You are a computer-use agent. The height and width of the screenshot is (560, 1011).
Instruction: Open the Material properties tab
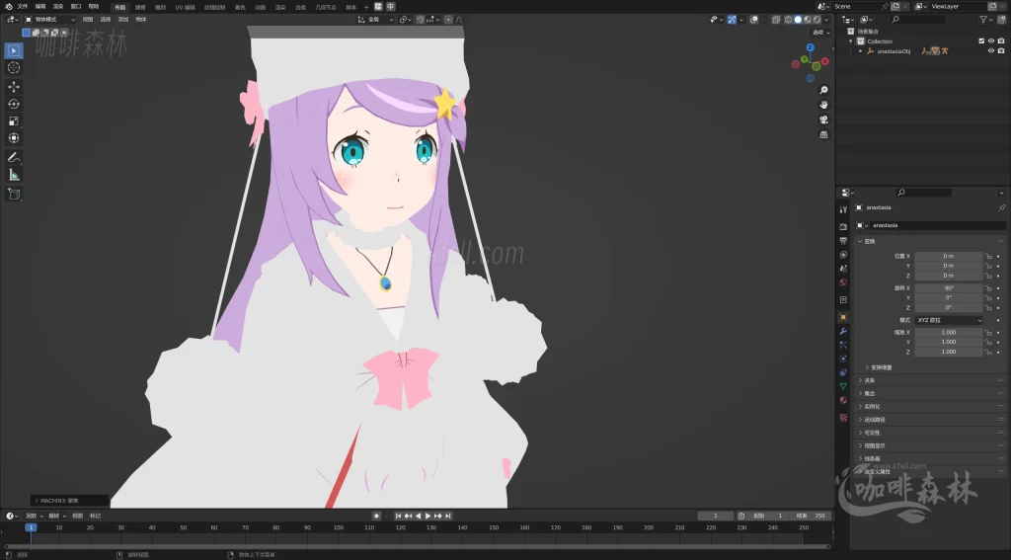[x=843, y=400]
